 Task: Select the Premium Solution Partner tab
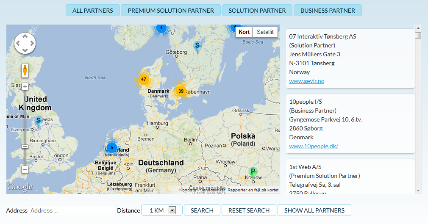pos(170,11)
